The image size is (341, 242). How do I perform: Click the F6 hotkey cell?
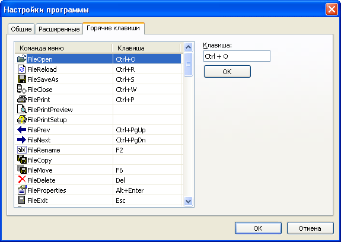[147, 170]
